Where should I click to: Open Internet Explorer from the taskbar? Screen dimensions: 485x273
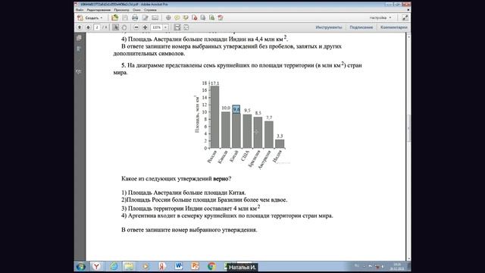(x=113, y=266)
